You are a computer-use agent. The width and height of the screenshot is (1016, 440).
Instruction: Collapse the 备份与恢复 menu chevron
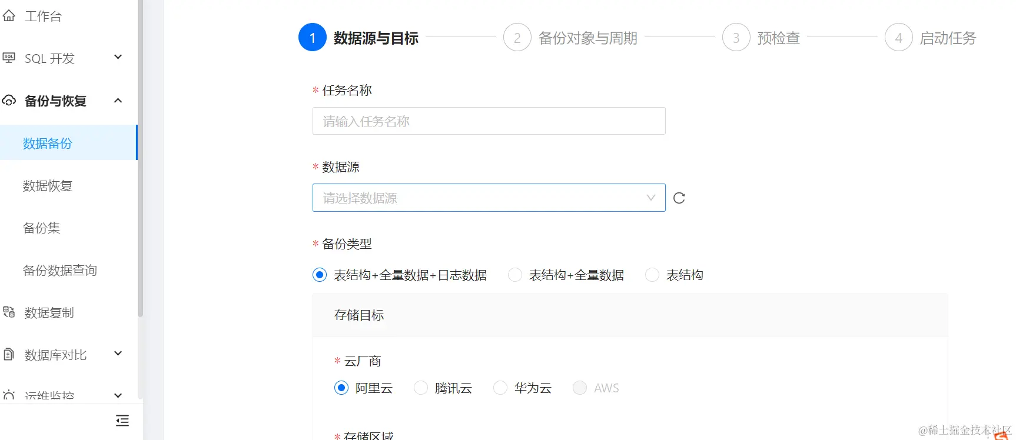tap(118, 101)
